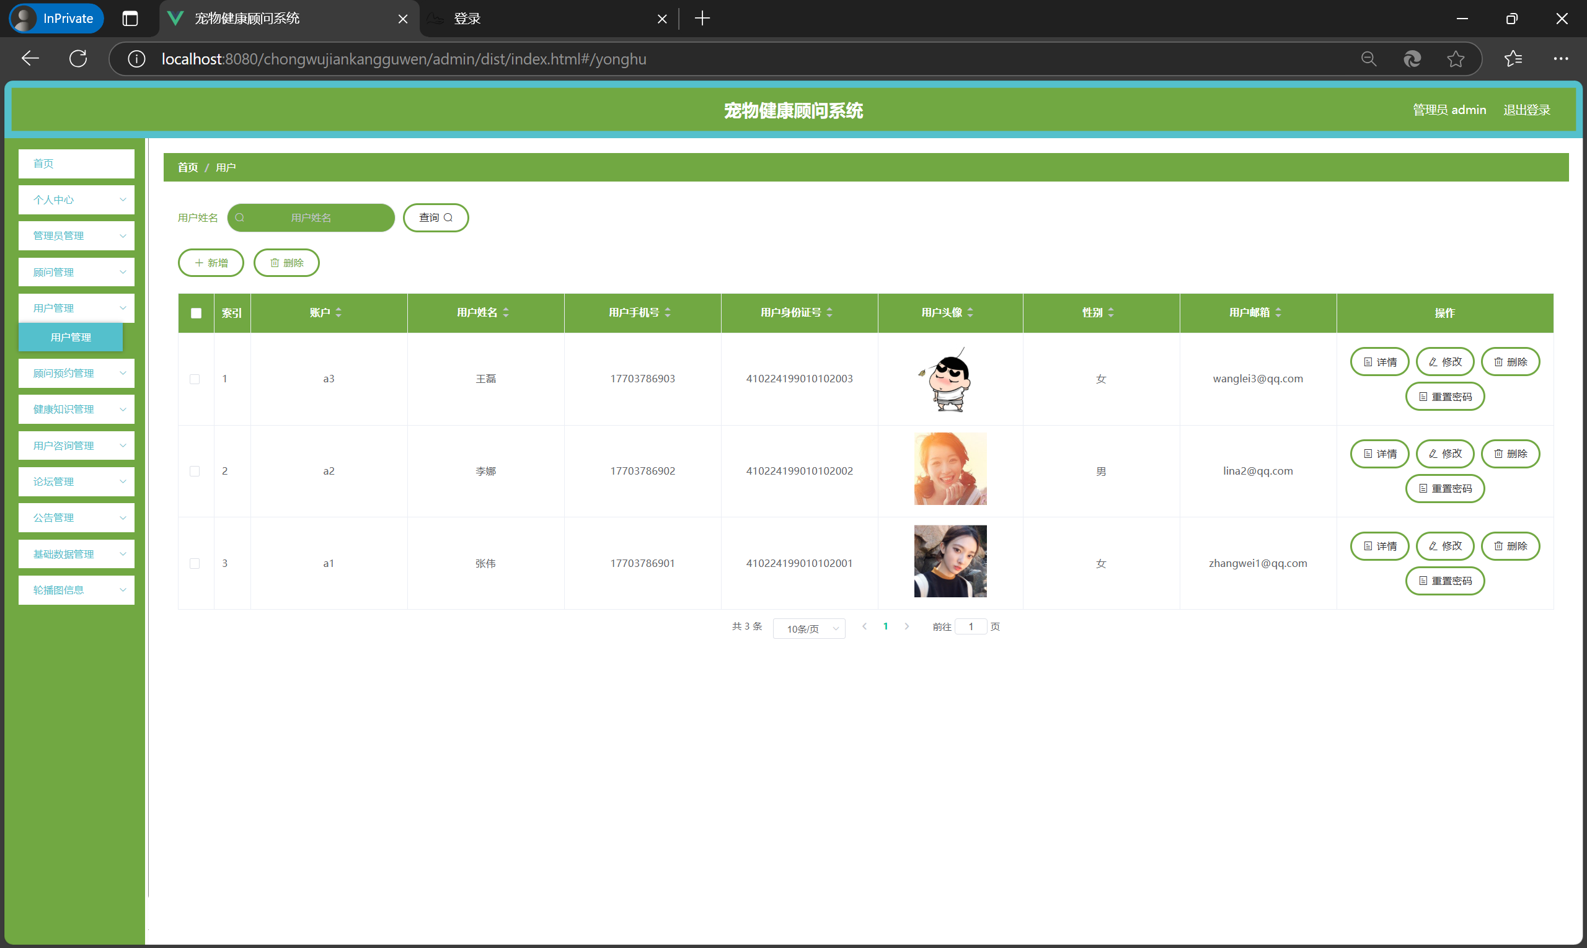Check the row checkbox for 张伟
This screenshot has height=948, width=1587.
(x=195, y=563)
